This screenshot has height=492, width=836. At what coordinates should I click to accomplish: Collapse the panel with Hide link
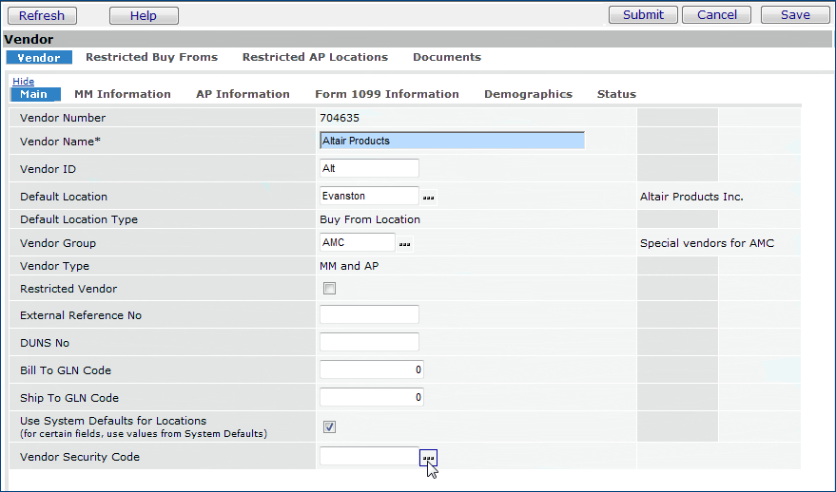click(23, 82)
